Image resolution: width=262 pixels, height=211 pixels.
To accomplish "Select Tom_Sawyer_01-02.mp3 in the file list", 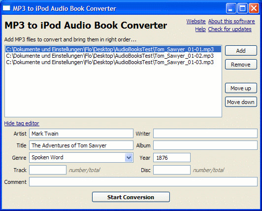I will coord(113,56).
